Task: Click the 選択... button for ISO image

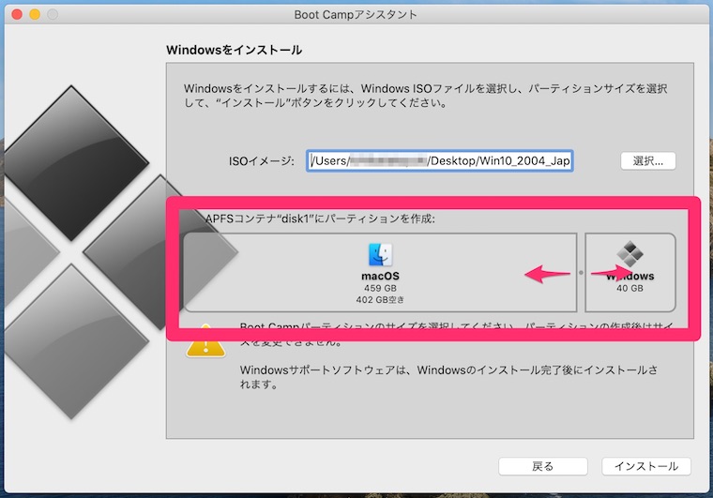Action: [647, 161]
